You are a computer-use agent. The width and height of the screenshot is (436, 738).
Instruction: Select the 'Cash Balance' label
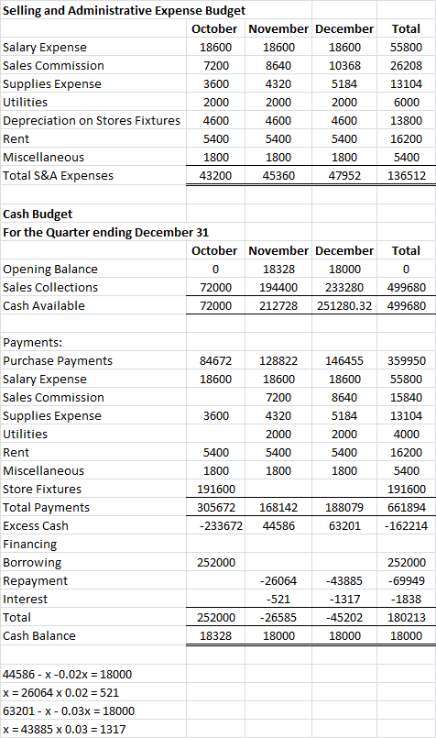click(x=39, y=636)
